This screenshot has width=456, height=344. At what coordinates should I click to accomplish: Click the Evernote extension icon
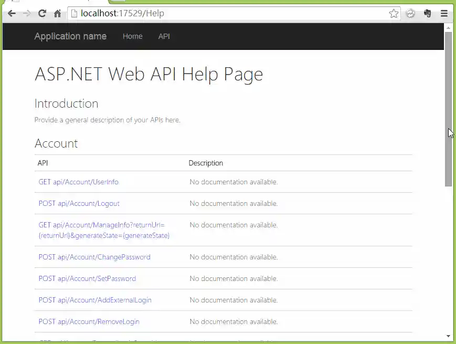428,14
